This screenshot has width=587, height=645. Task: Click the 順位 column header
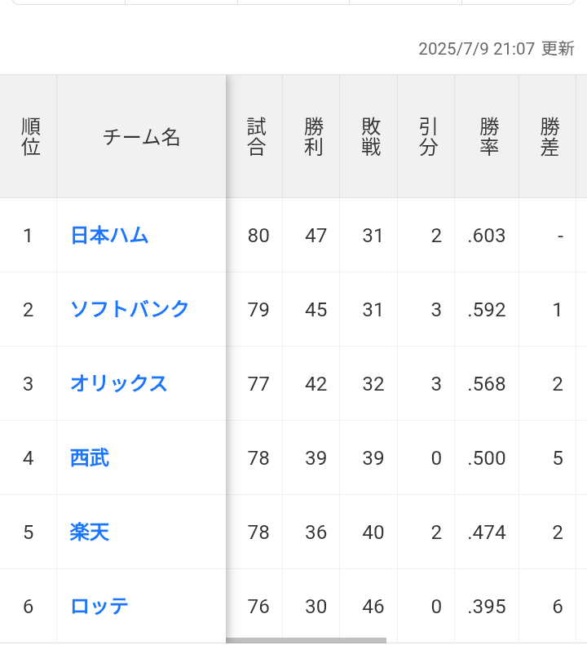(29, 136)
